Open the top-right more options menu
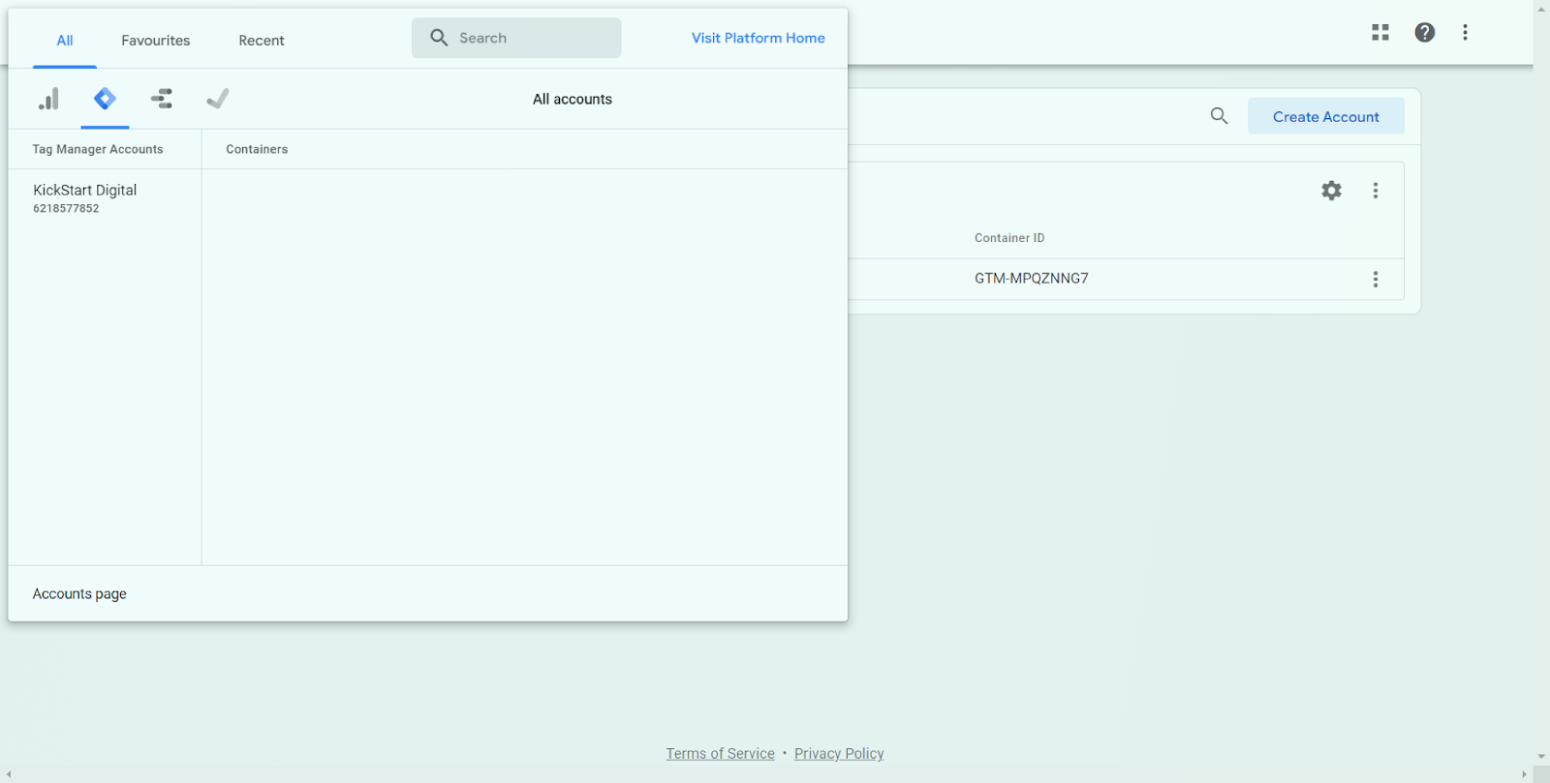 click(x=1466, y=33)
